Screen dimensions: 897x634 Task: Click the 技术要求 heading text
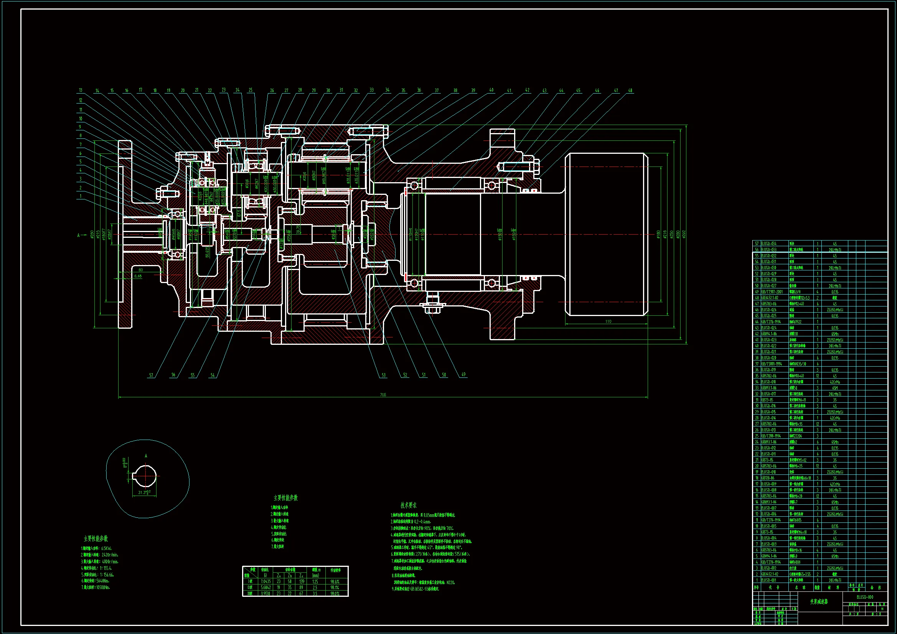click(408, 505)
